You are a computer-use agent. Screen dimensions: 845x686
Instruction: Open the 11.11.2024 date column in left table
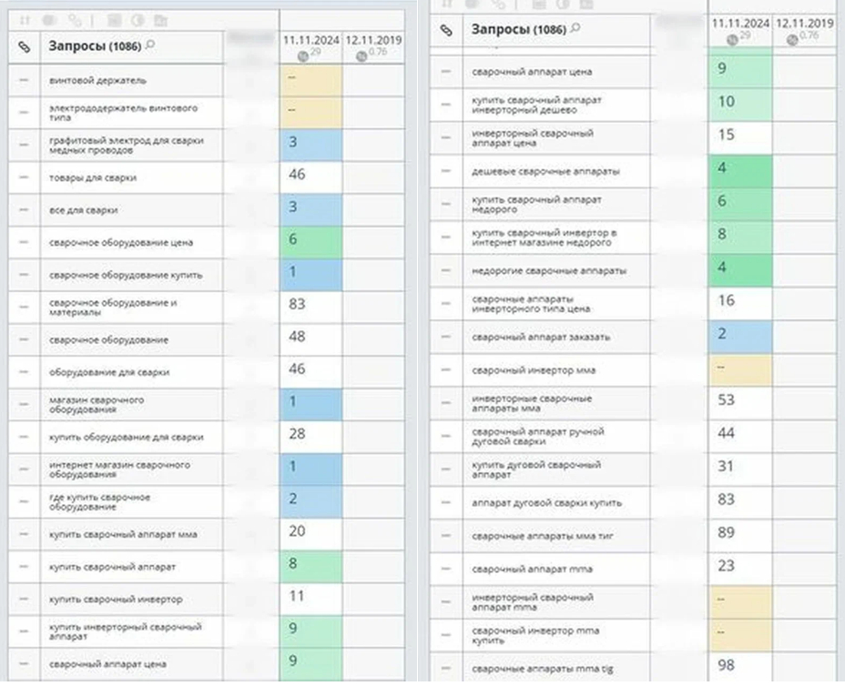pyautogui.click(x=311, y=41)
